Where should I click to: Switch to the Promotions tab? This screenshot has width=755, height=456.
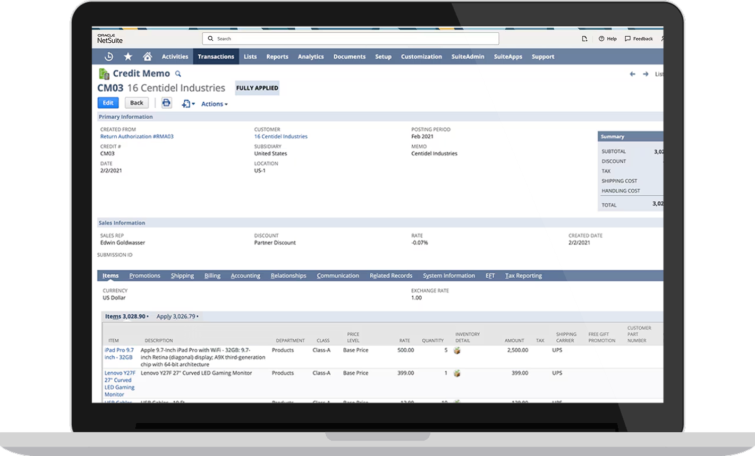tap(144, 276)
